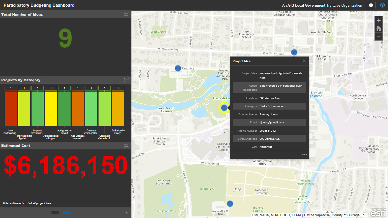388x218 pixels.
Task: Zoom out on the map
Action: [378, 36]
